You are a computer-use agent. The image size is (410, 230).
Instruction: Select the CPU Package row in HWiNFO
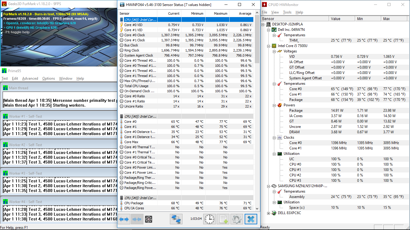tap(186, 203)
